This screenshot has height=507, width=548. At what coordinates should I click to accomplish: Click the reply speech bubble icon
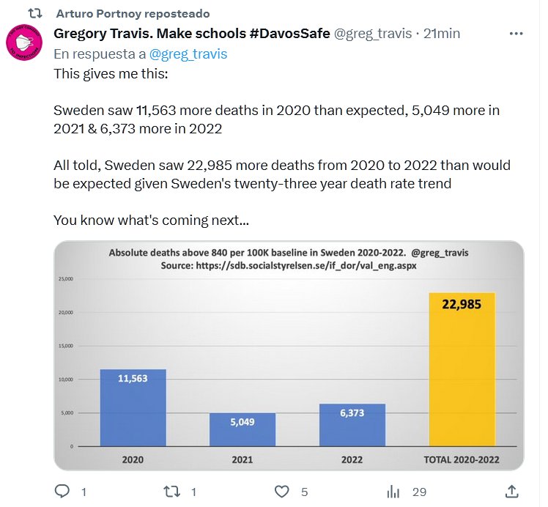click(x=63, y=492)
